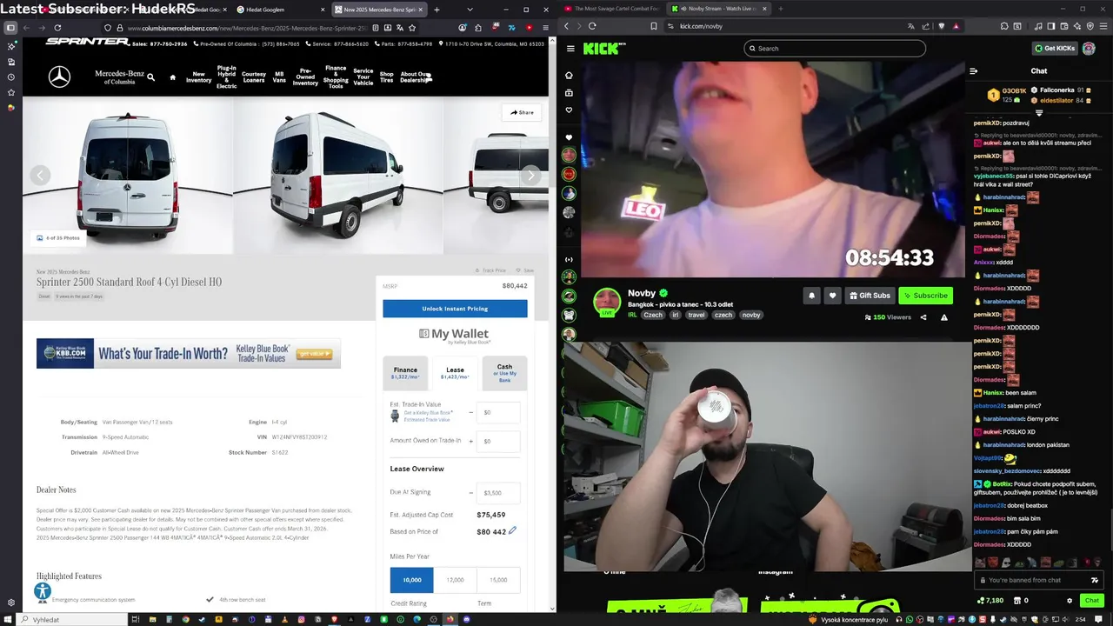Viewport: 1113px width, 626px height.
Task: Click Amount Owed on Trade-In input
Action: click(500, 441)
